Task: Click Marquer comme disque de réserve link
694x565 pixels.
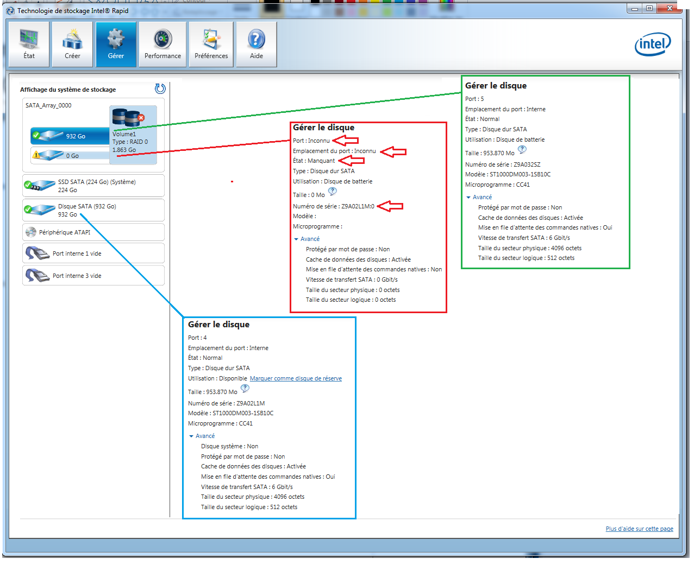Action: click(296, 378)
